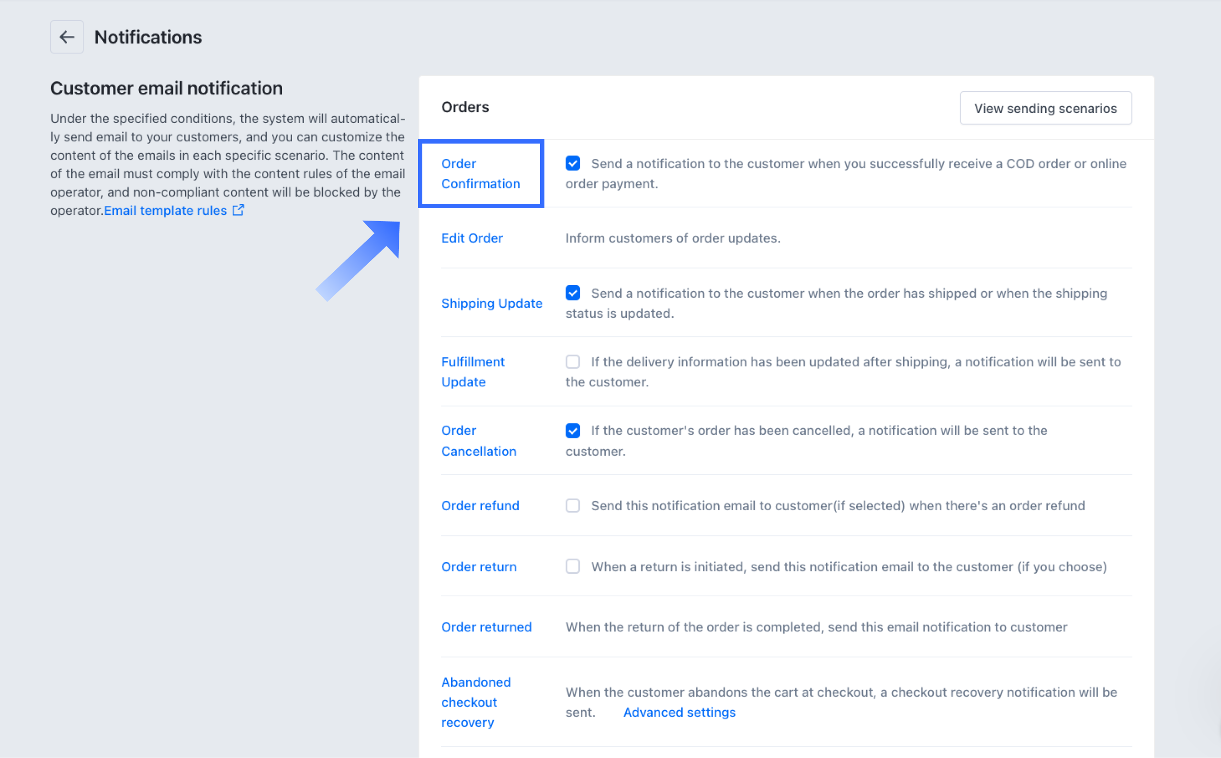Open Advanced settings for checkout recovery
The width and height of the screenshot is (1221, 758).
(x=679, y=712)
